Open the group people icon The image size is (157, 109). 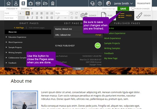[x=38, y=4]
